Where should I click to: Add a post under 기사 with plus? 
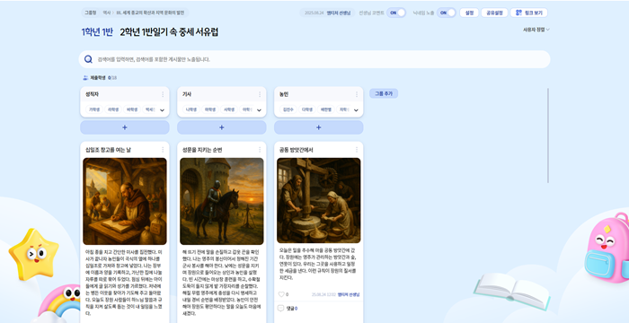coord(221,127)
